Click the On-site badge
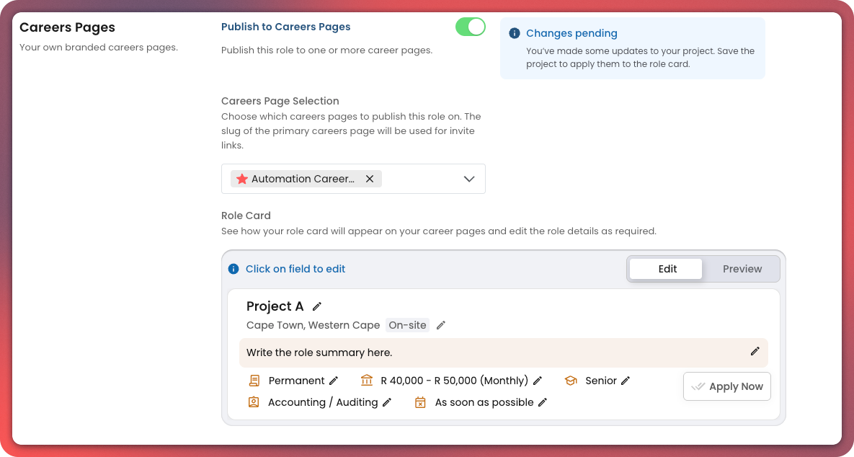This screenshot has width=854, height=457. pyautogui.click(x=407, y=325)
